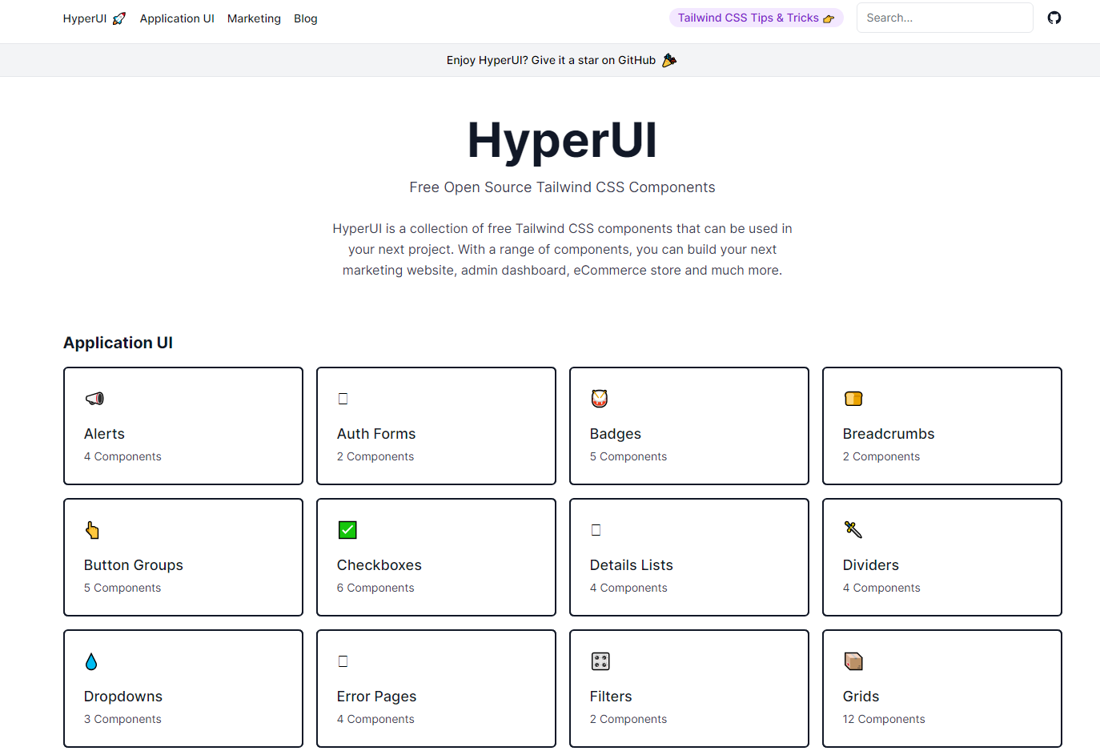Click the bread icon on the Breadcrumbs card

[x=853, y=398]
